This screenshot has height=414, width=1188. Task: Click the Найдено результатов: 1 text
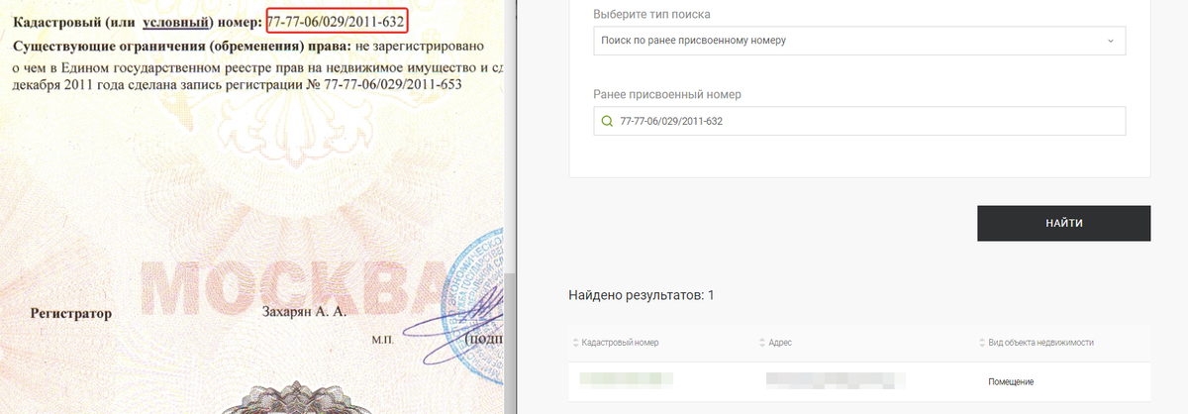(x=642, y=295)
